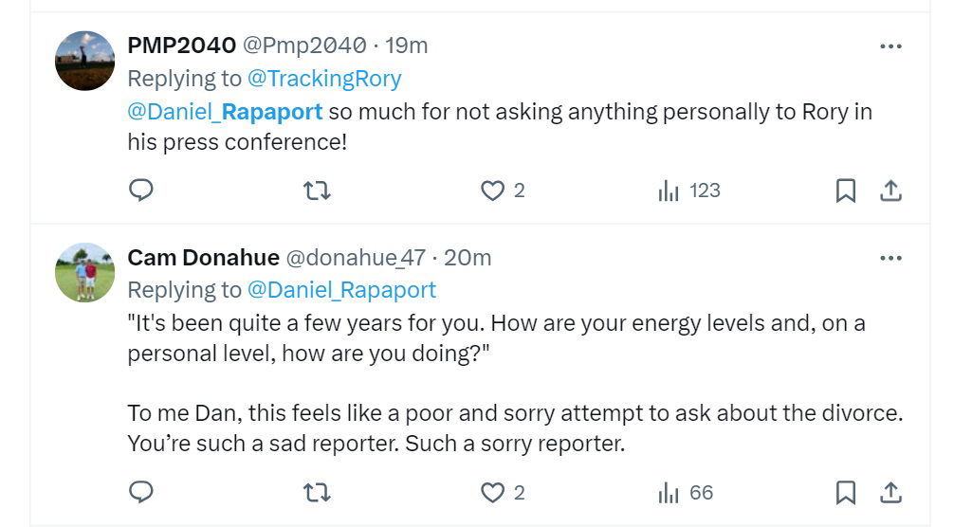The height and width of the screenshot is (527, 972).
Task: Open @Daniel_Rapaport link in Cam Donahue's reply
Action: point(341,289)
